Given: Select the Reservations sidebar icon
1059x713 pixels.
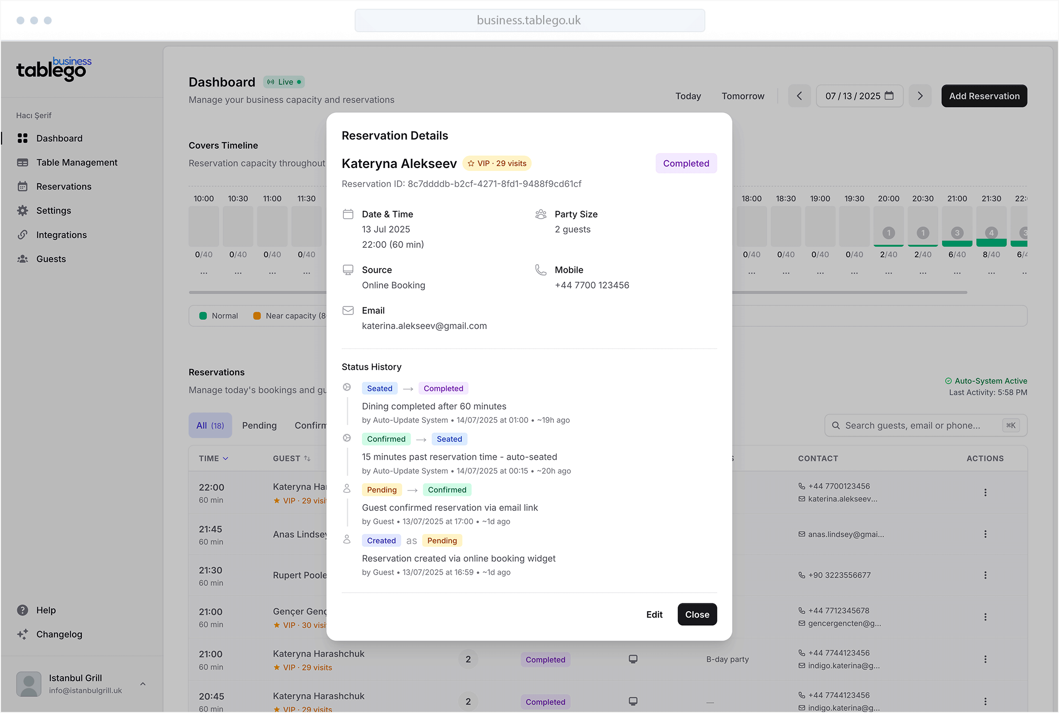Looking at the screenshot, I should click(x=23, y=186).
